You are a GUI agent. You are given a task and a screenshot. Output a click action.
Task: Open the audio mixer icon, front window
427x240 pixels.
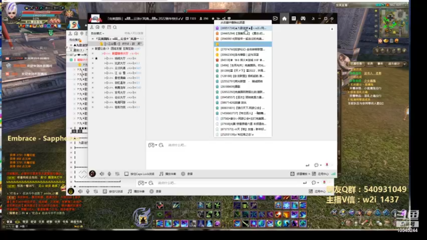point(117,174)
